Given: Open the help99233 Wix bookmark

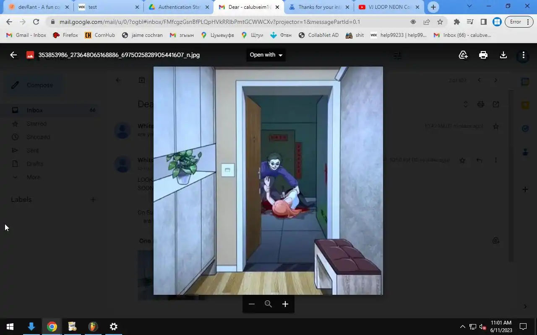Looking at the screenshot, I should [399, 35].
